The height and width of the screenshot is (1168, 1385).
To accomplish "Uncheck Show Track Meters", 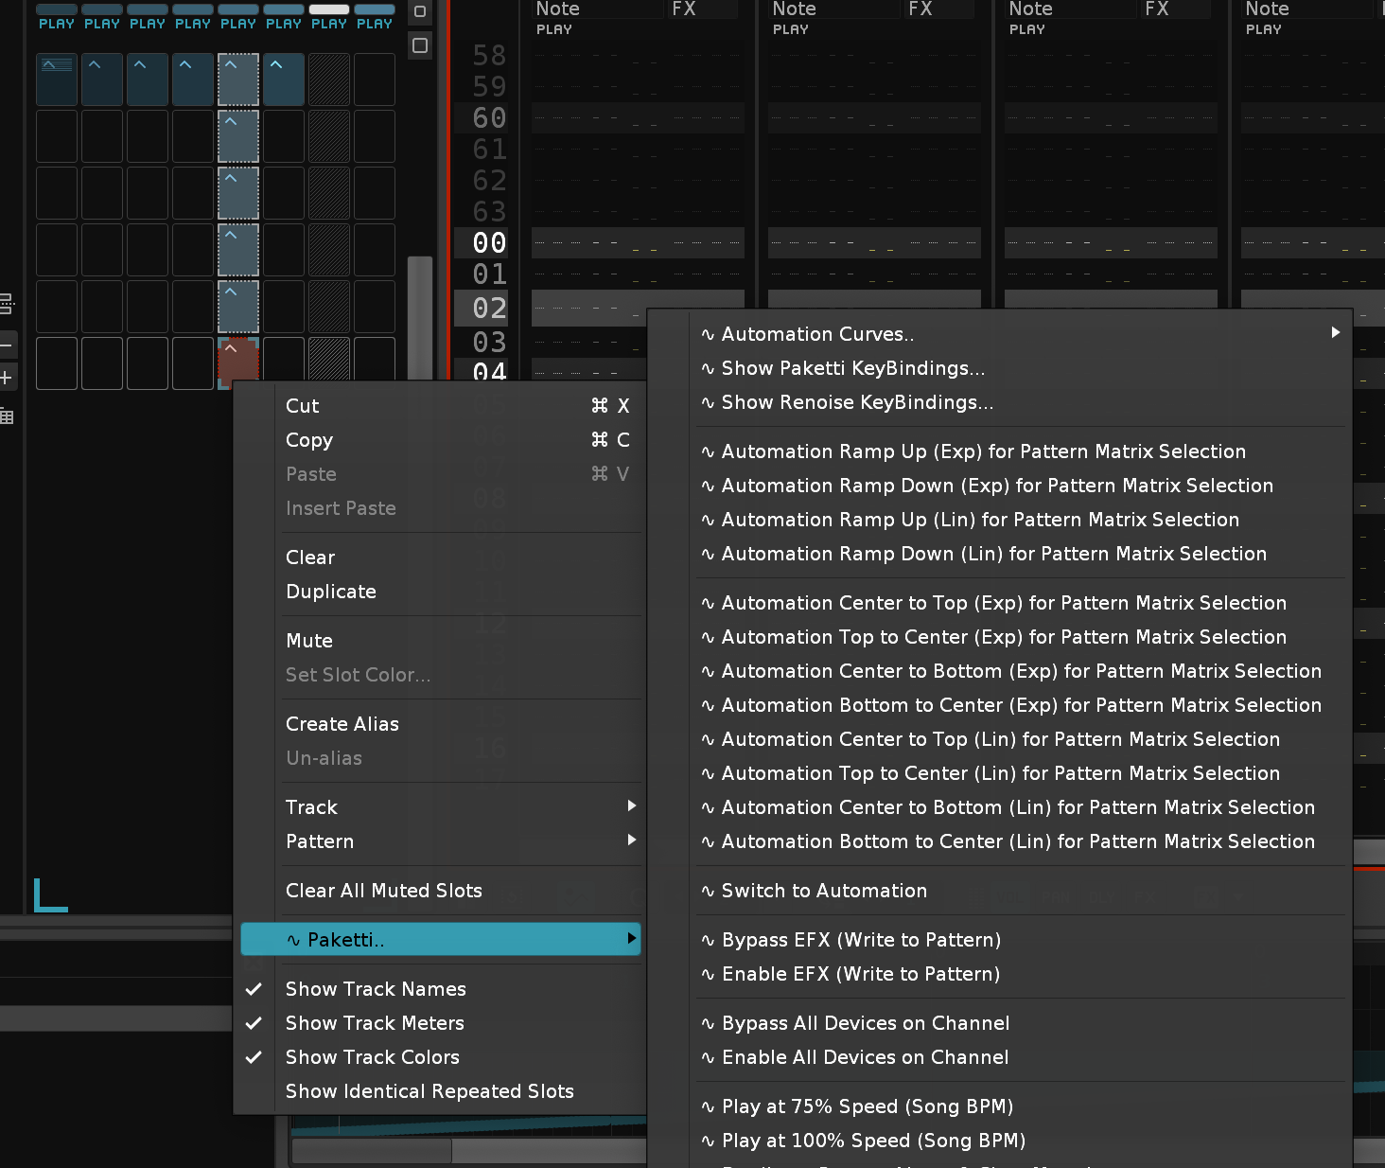I will [x=375, y=1023].
